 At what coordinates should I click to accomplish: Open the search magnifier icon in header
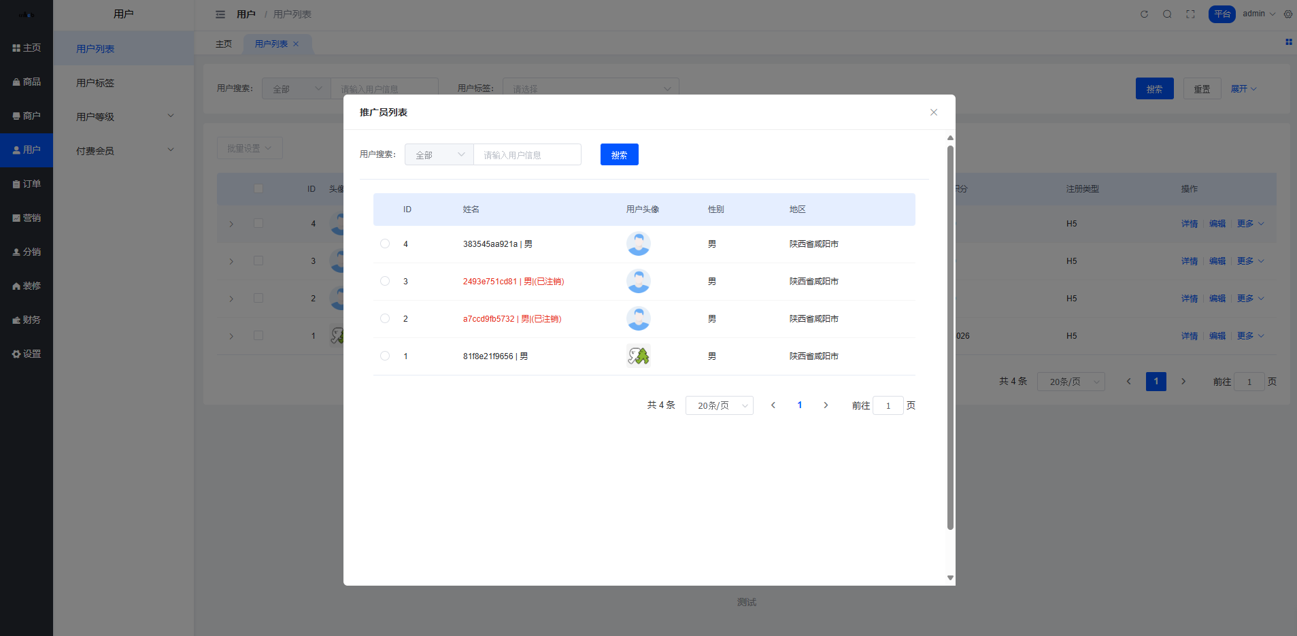(x=1167, y=14)
